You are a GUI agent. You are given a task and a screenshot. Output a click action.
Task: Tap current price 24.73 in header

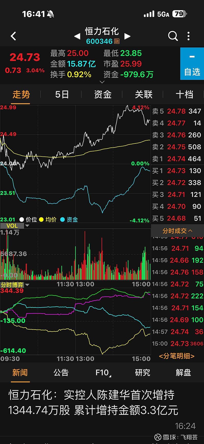point(25,57)
